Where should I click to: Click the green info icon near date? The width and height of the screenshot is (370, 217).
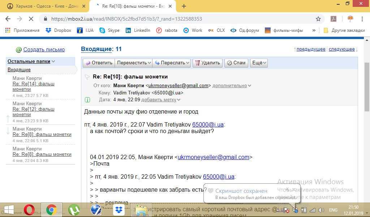point(87,100)
